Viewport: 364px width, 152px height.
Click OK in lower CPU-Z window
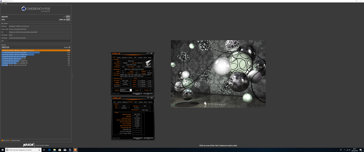[x=148, y=139]
